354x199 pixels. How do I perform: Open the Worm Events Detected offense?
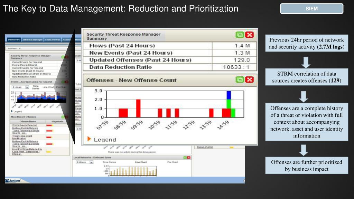coord(25,125)
